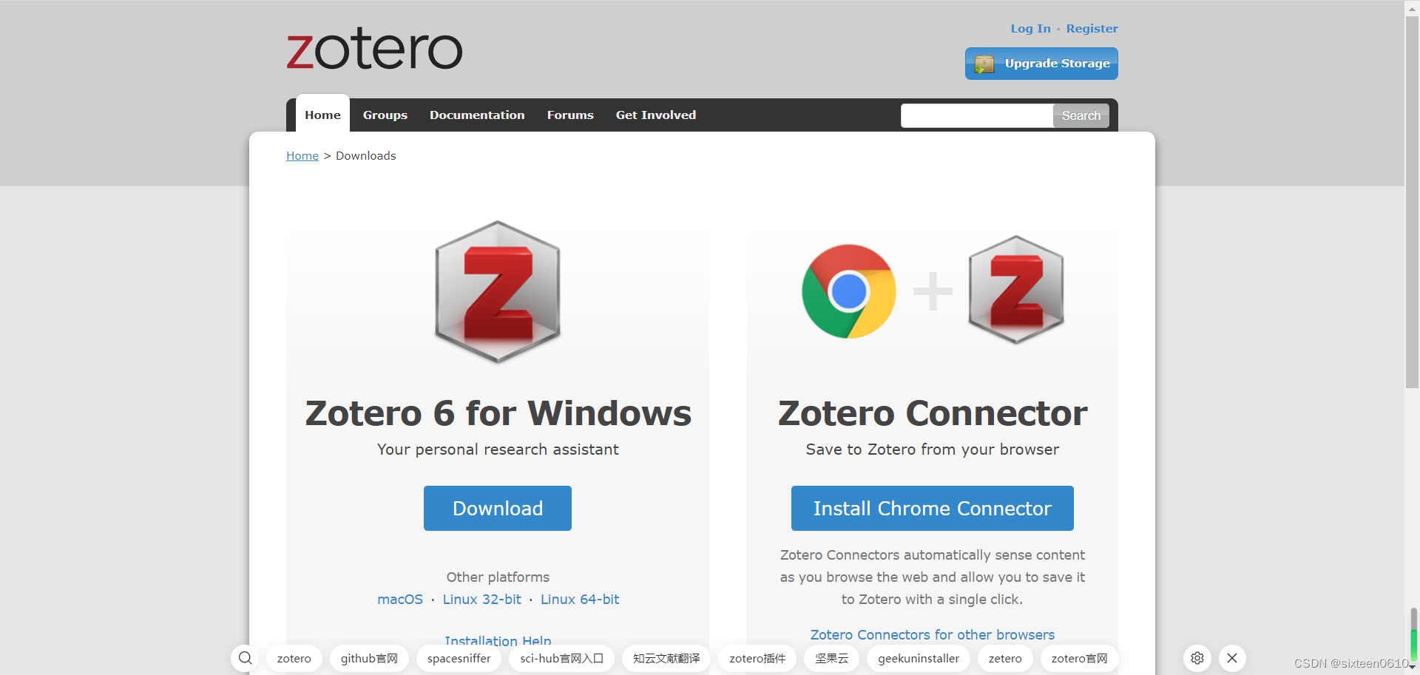The height and width of the screenshot is (675, 1420).
Task: Click Install Chrome Connector
Action: point(931,508)
